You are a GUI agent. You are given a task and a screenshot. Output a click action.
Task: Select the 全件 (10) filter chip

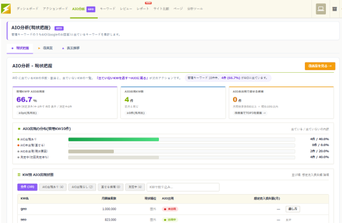[x=27, y=187]
